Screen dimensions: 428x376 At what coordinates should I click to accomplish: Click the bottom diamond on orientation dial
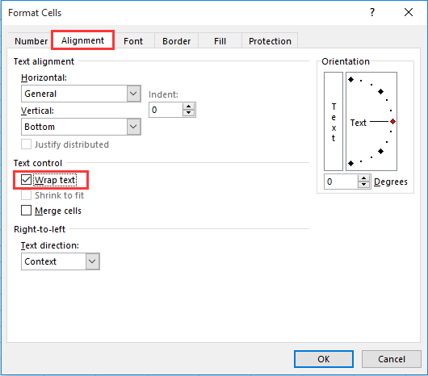tap(351, 163)
